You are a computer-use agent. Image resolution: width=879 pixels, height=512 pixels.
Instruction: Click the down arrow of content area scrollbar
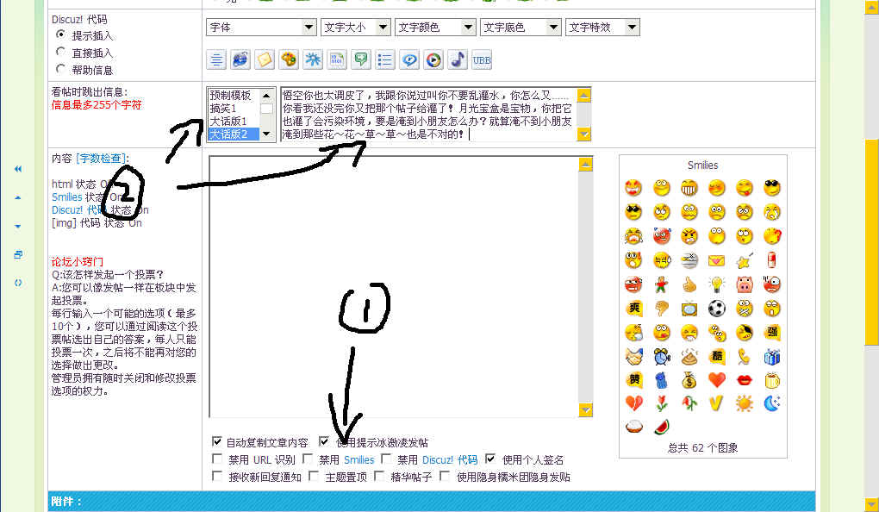[x=585, y=410]
